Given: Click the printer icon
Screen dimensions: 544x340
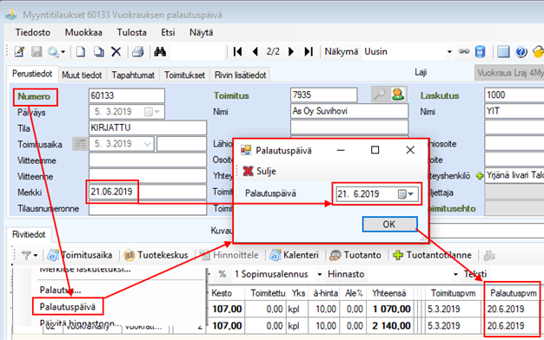Looking at the screenshot, I should tap(137, 52).
